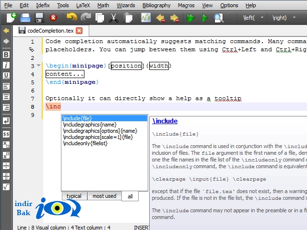Apply bold formatting from sidebar
This screenshot has height=230, width=307.
pyautogui.click(x=6, y=55)
